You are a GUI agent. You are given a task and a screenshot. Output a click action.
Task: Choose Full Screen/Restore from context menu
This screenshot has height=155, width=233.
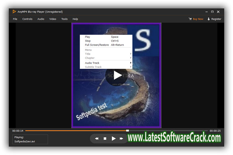[97, 45]
